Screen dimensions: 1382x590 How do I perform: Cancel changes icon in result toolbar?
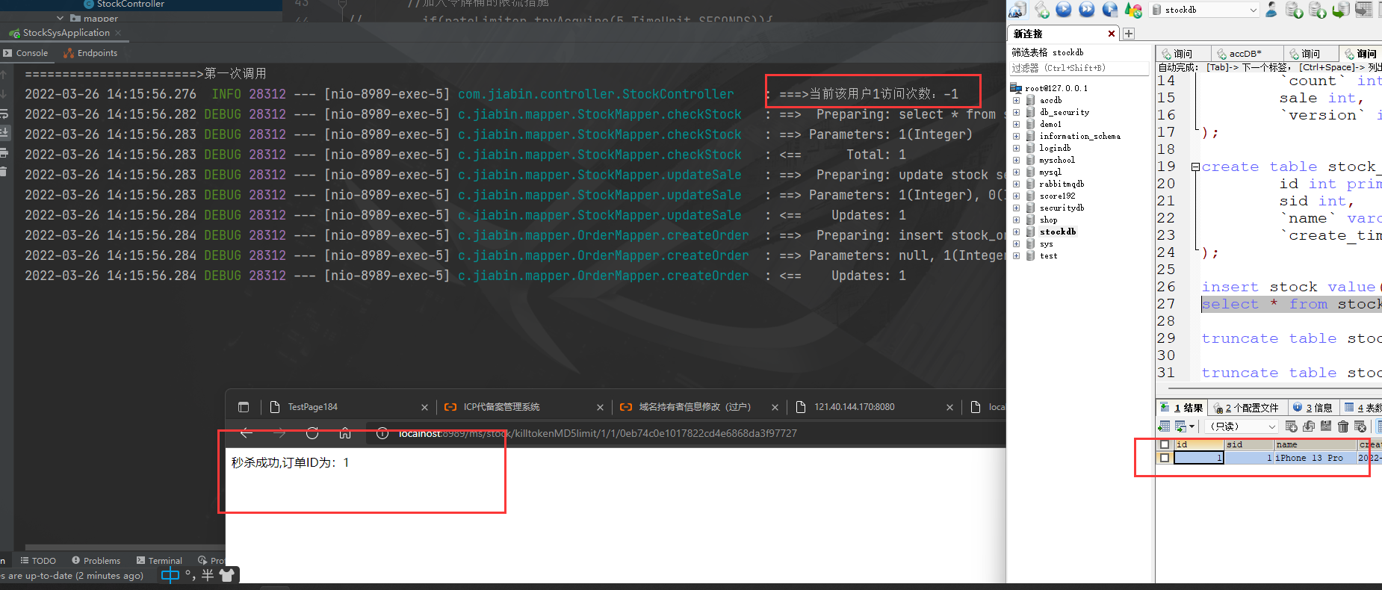pyautogui.click(x=1360, y=426)
